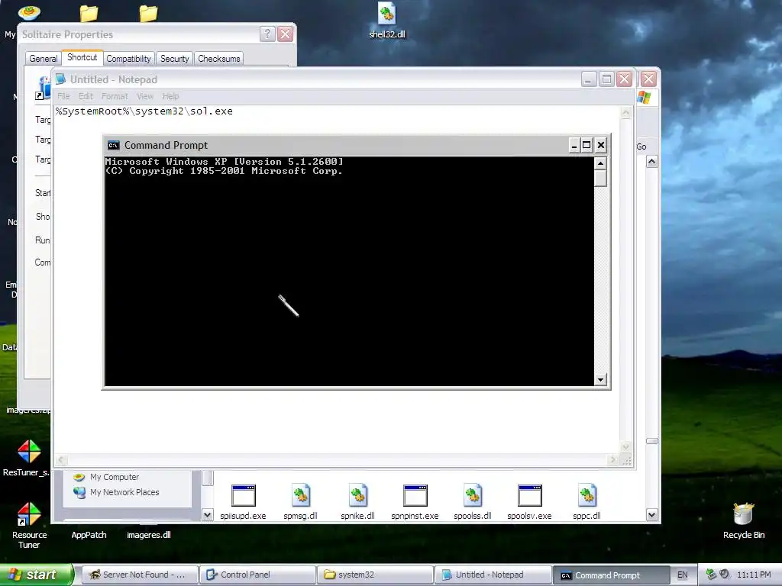
Task: Click the explorer sidebar scroll down arrow
Action: 208,515
